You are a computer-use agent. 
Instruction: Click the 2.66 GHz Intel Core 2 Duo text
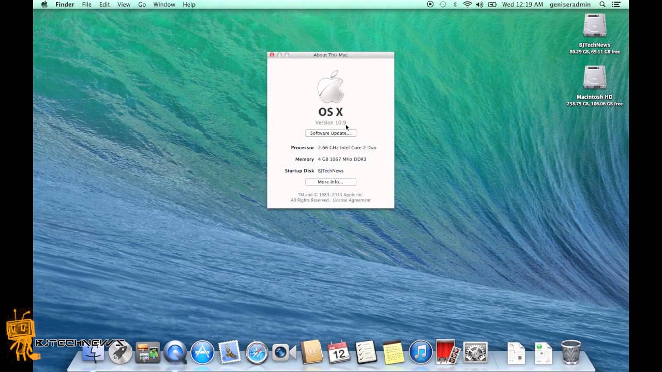(x=347, y=148)
